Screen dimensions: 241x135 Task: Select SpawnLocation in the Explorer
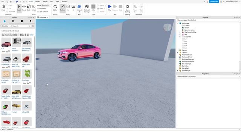pos(189,30)
